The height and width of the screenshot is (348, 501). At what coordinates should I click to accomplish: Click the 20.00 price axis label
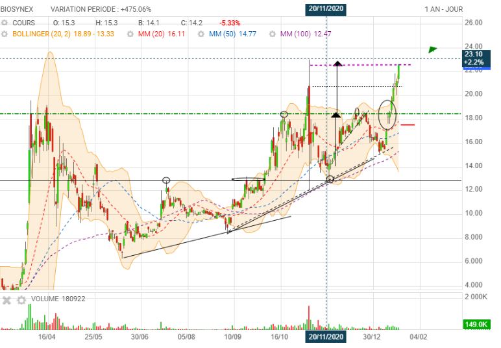[474, 93]
